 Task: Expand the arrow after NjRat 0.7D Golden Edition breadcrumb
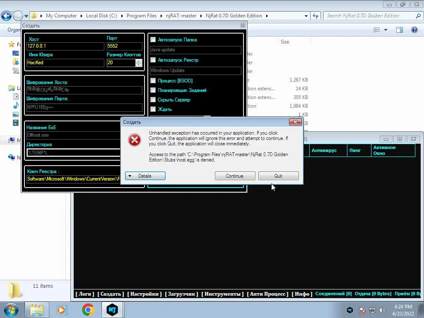(x=267, y=16)
